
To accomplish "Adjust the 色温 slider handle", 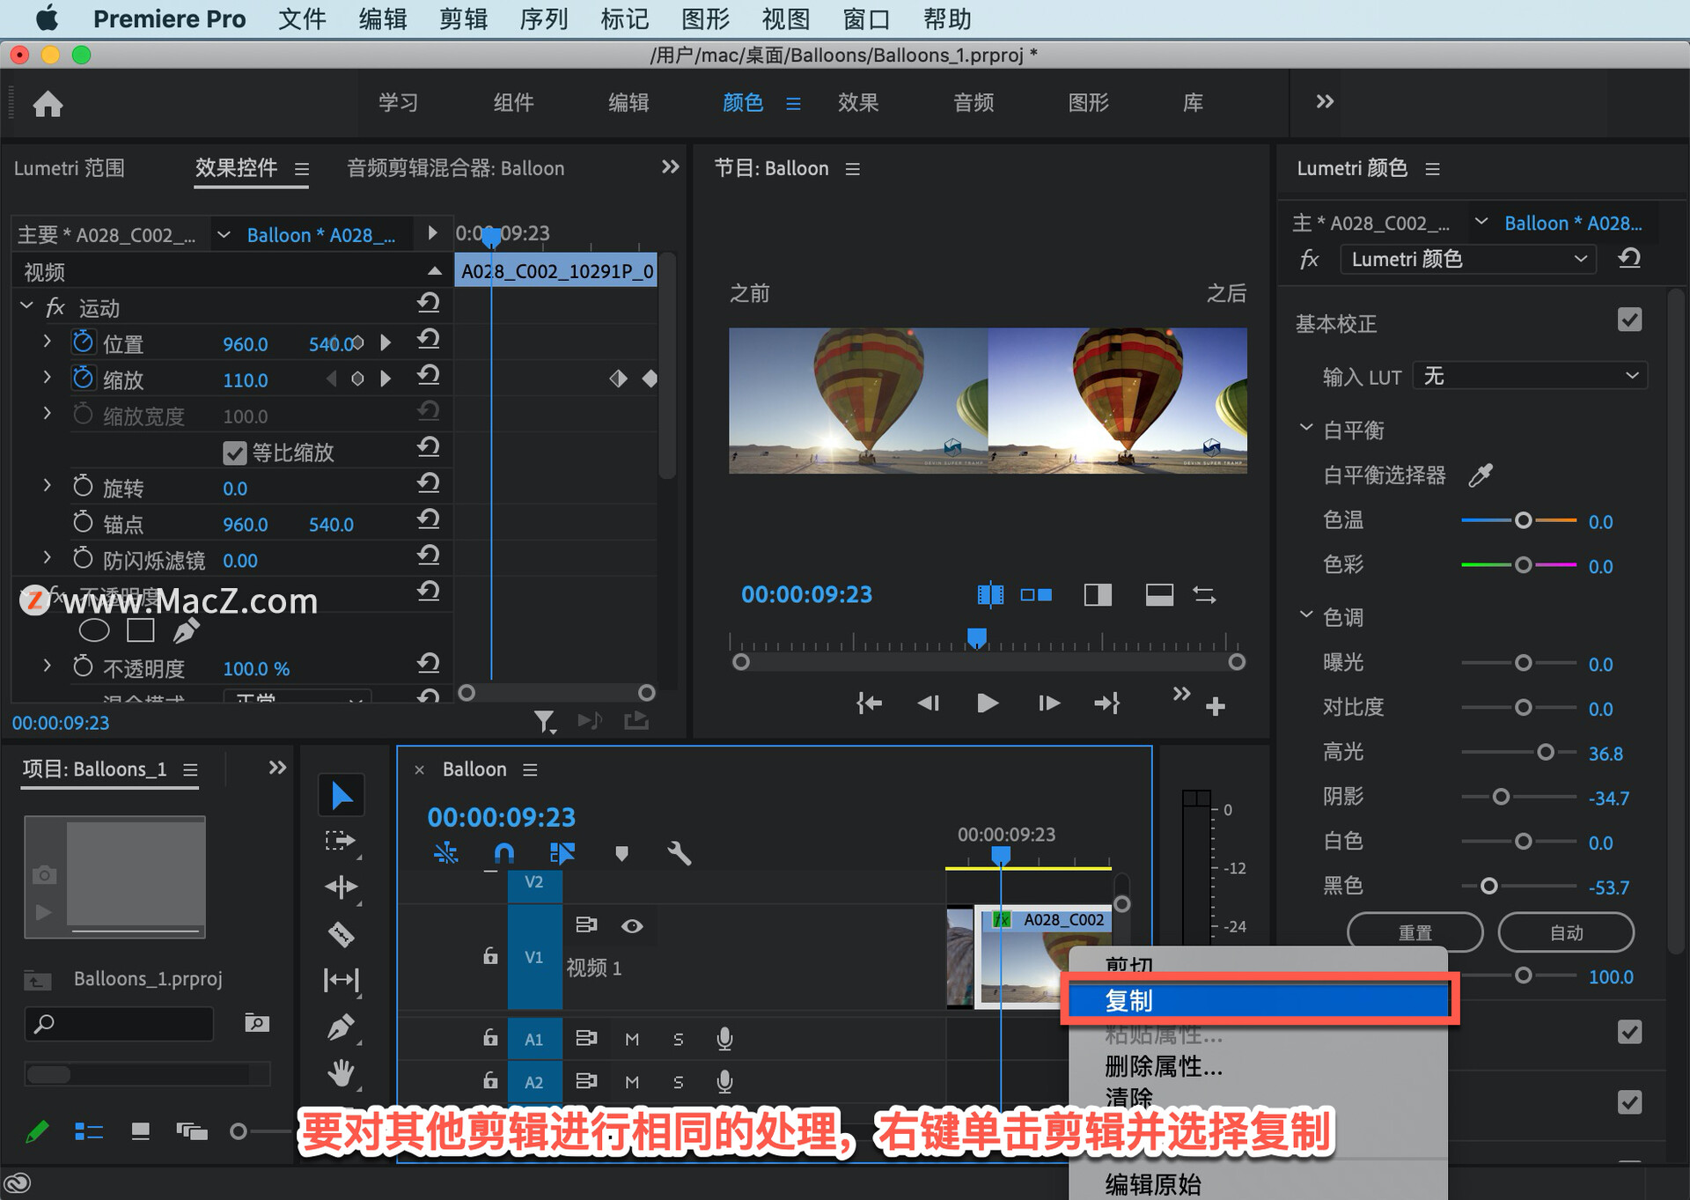I will point(1523,520).
